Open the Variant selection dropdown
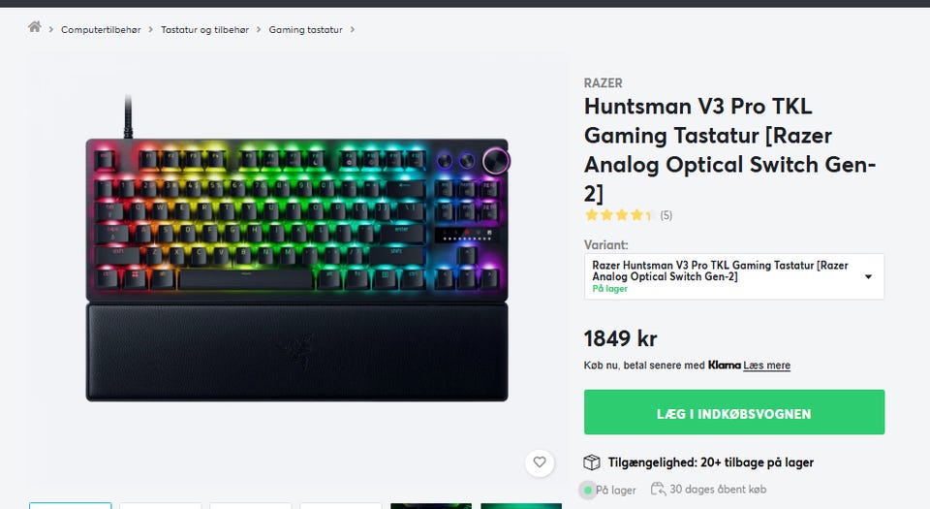 pos(733,276)
